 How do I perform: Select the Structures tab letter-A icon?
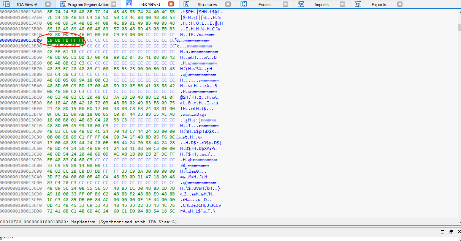pos(186,4)
